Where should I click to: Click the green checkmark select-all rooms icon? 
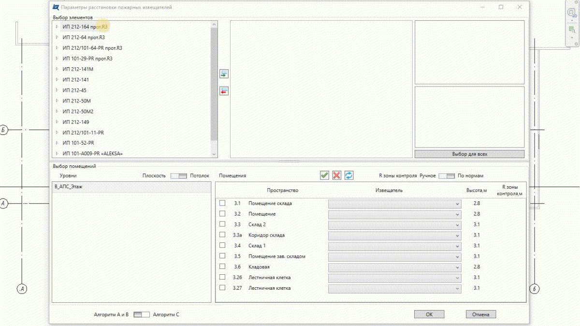tap(324, 176)
